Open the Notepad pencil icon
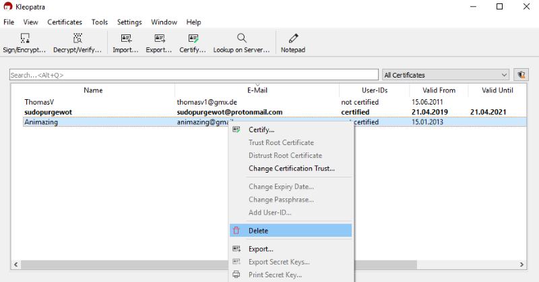Screen dimensions: 539x282 (293, 38)
